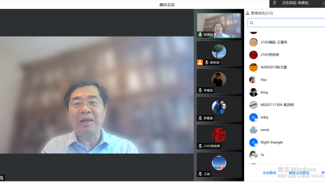
Task: Click the search magnifier icon in member panel
Action: point(251,23)
